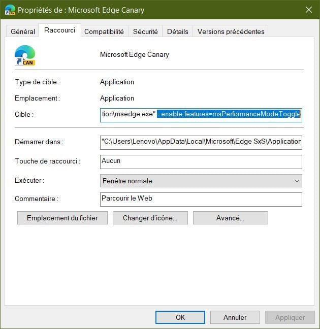Click the Propriétés de : Microsoft Edge Canary title
The image size is (320, 329).
[81, 10]
